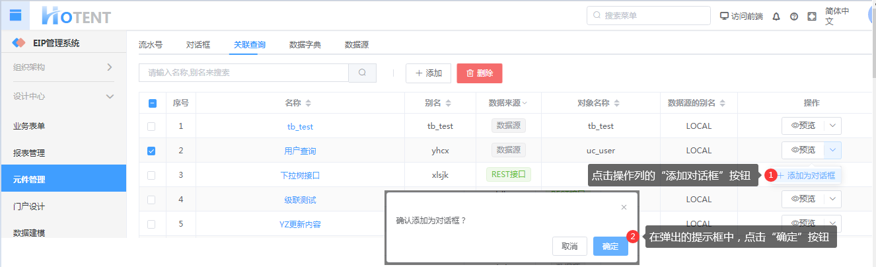
Task: Expand more actions dropdown for 用户查询 row
Action: [x=832, y=150]
